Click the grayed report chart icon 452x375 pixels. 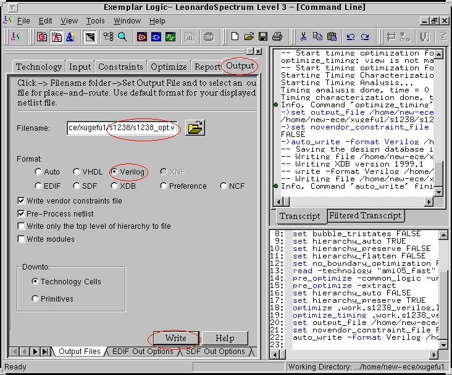coord(190,37)
